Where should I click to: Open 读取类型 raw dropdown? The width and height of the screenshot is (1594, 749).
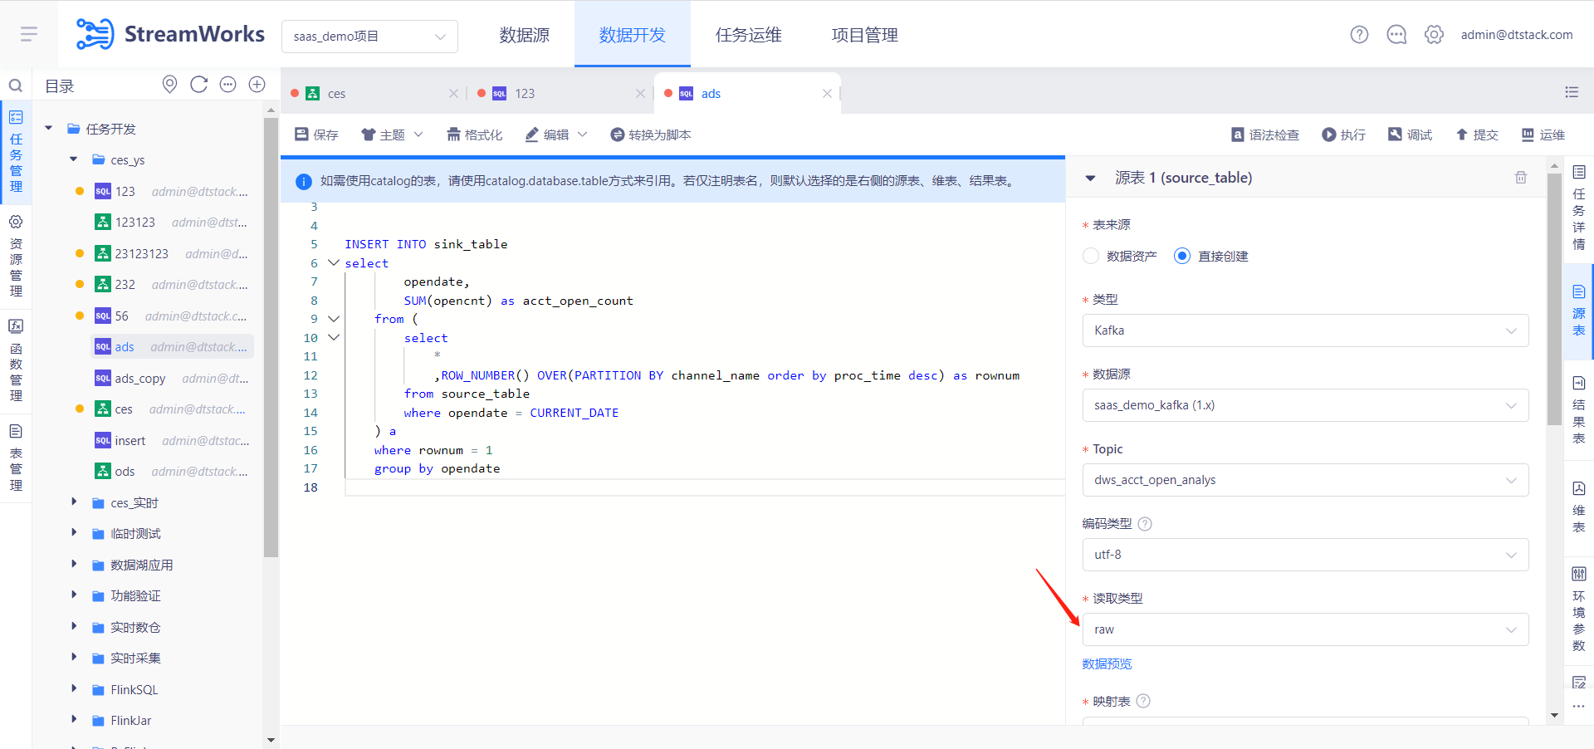click(x=1305, y=629)
